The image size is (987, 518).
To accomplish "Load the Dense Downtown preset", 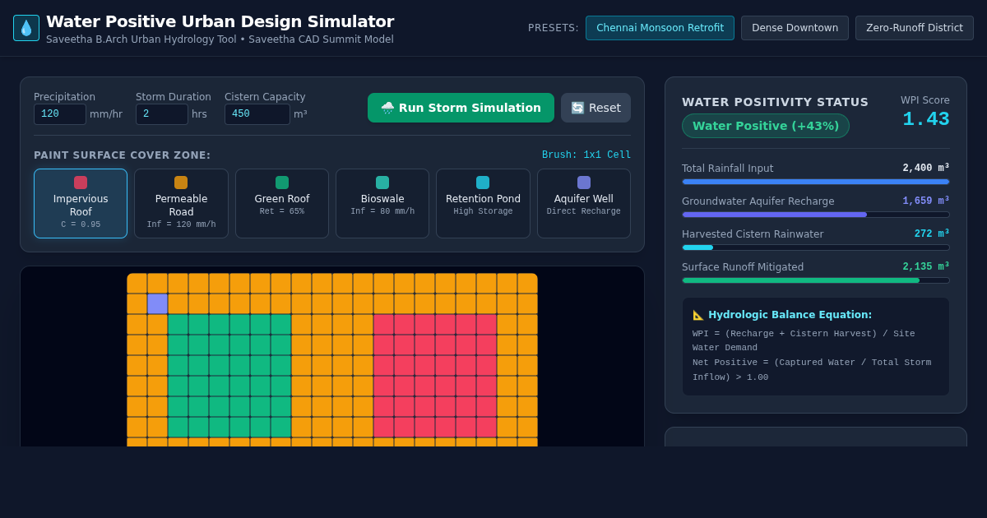I will (795, 28).
